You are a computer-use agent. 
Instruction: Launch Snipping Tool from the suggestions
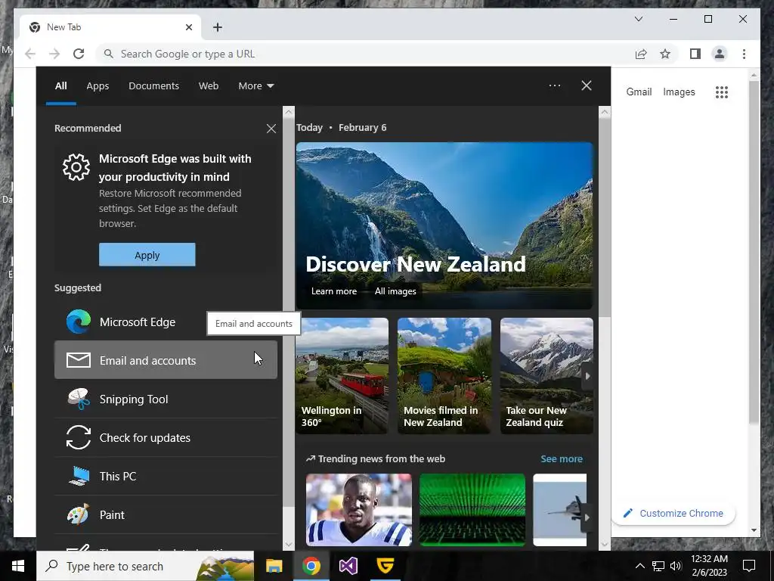click(166, 399)
